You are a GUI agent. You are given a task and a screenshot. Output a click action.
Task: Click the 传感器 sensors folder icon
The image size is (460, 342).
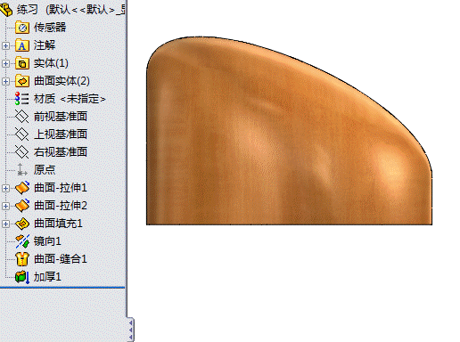pyautogui.click(x=22, y=28)
